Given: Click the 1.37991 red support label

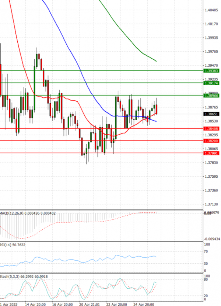Looking at the screenshot, I should point(211,153).
